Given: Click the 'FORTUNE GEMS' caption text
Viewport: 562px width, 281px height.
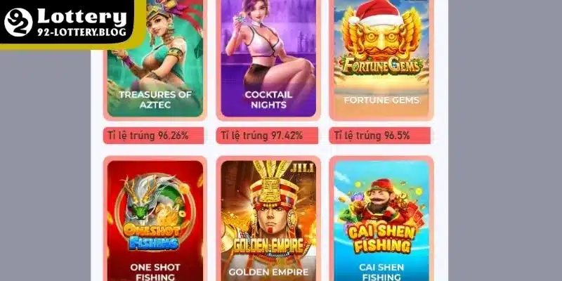Looking at the screenshot, I should pos(381,100).
